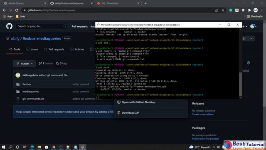
Task: Click the Git Bash terminal title bar icon
Action: pyautogui.click(x=98, y=25)
